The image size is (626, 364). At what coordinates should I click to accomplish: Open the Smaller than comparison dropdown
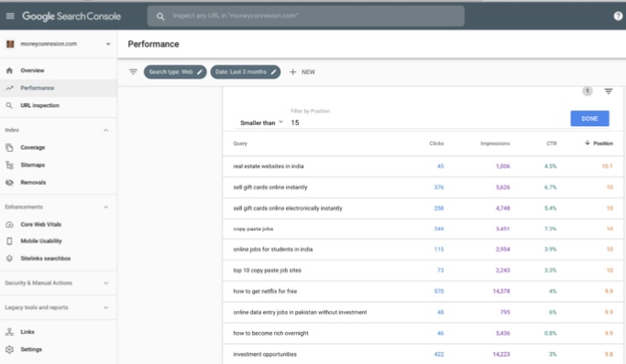point(261,123)
